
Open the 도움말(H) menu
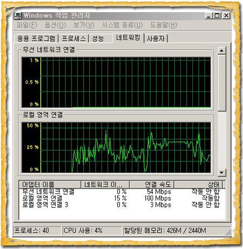click(x=163, y=25)
